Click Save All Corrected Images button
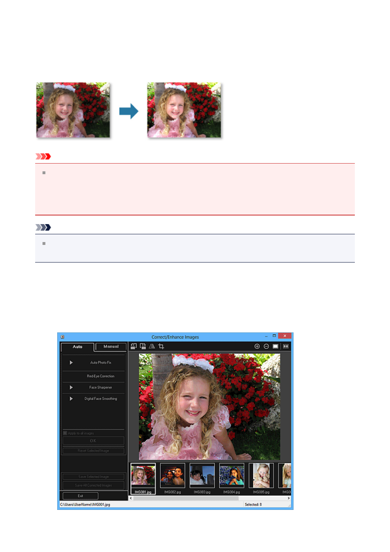 pyautogui.click(x=93, y=485)
